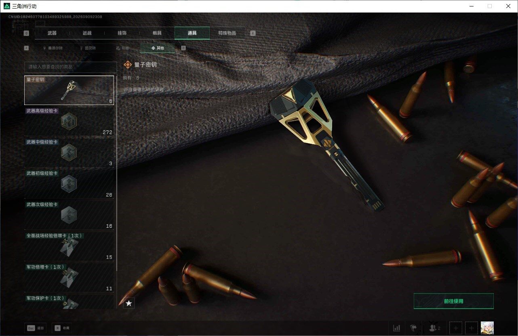The image size is (518, 336).
Task: Click the Q previous-category key icon
Action: click(26, 34)
